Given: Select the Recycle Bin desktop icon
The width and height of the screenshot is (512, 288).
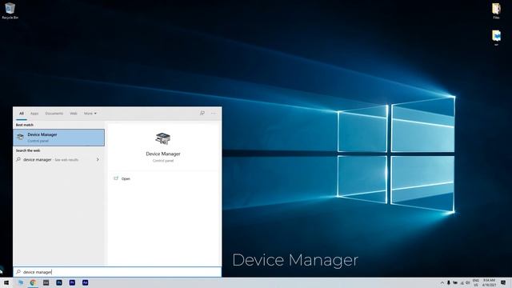Looking at the screenshot, I should (10, 10).
